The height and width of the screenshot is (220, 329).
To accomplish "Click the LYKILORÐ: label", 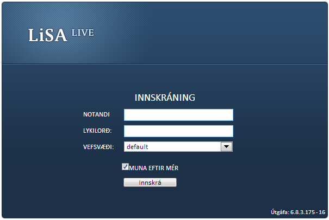I will click(97, 131).
